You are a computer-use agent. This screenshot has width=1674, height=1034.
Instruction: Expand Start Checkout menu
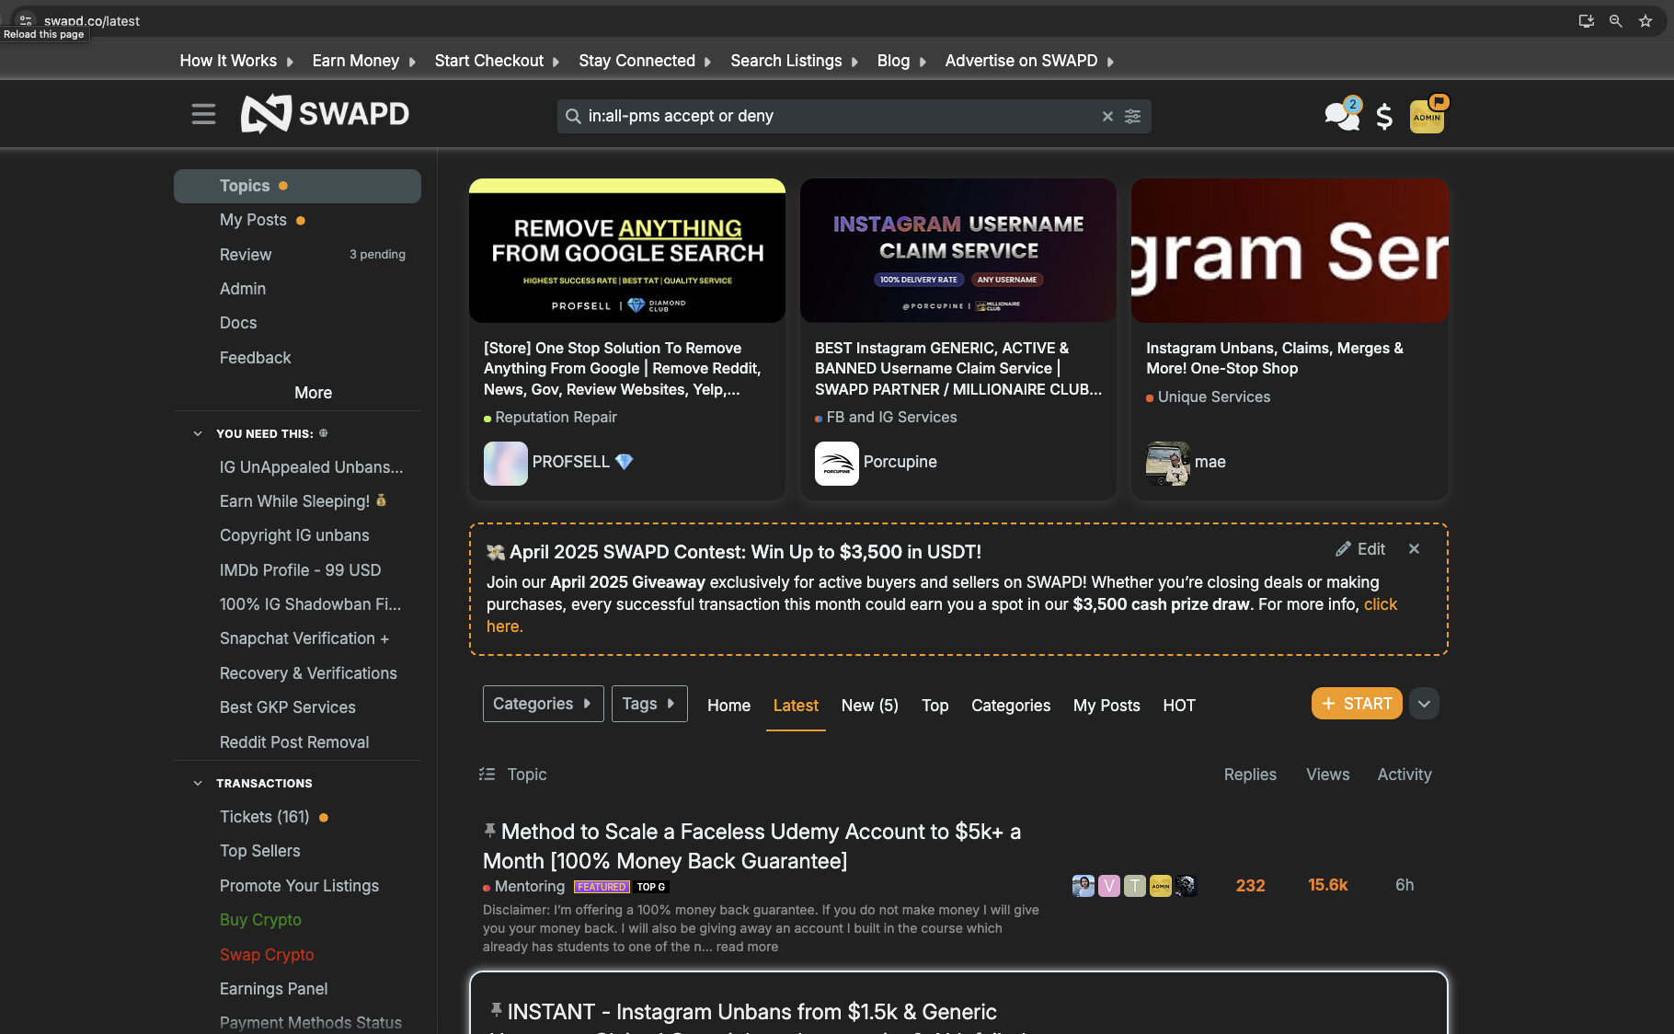tap(497, 61)
